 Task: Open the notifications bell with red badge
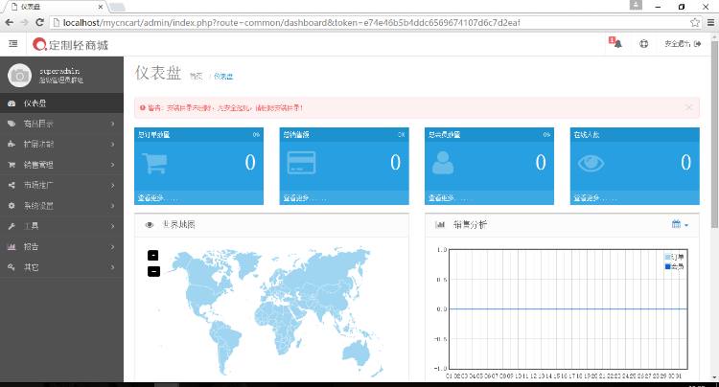(615, 43)
